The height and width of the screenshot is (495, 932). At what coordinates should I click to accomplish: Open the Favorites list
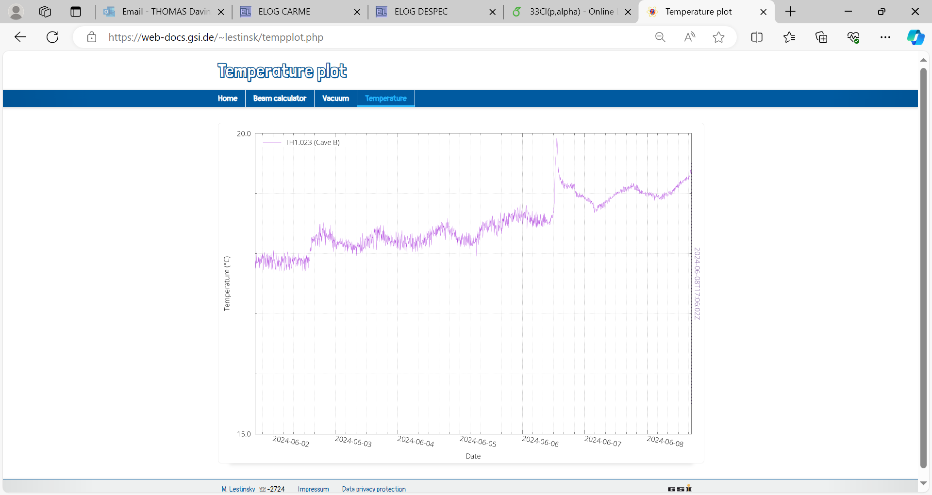tap(789, 37)
